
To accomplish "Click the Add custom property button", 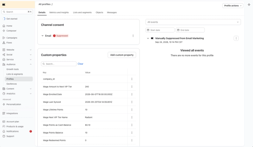I will coord(122,55).
